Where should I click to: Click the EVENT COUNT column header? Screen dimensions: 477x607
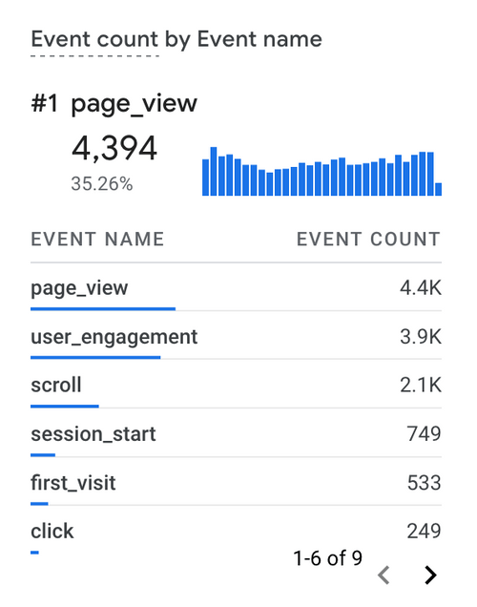pos(368,239)
